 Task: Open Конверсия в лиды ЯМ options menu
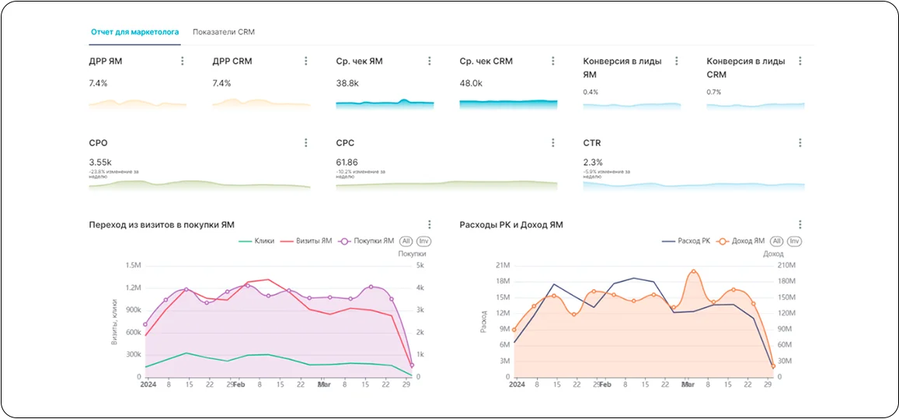[676, 61]
